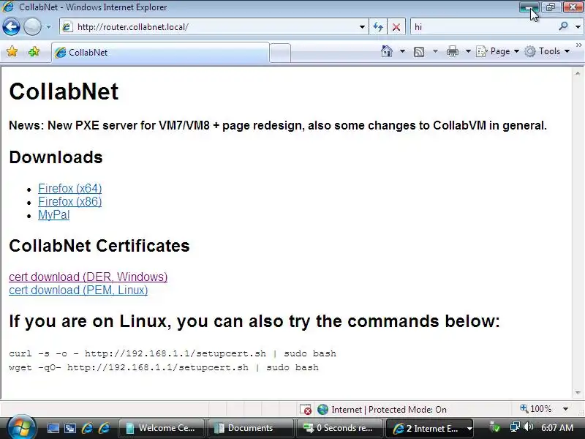Viewport: 585px width, 439px height.
Task: Launch first Internet Explorer quick launch icon
Action: (x=87, y=428)
